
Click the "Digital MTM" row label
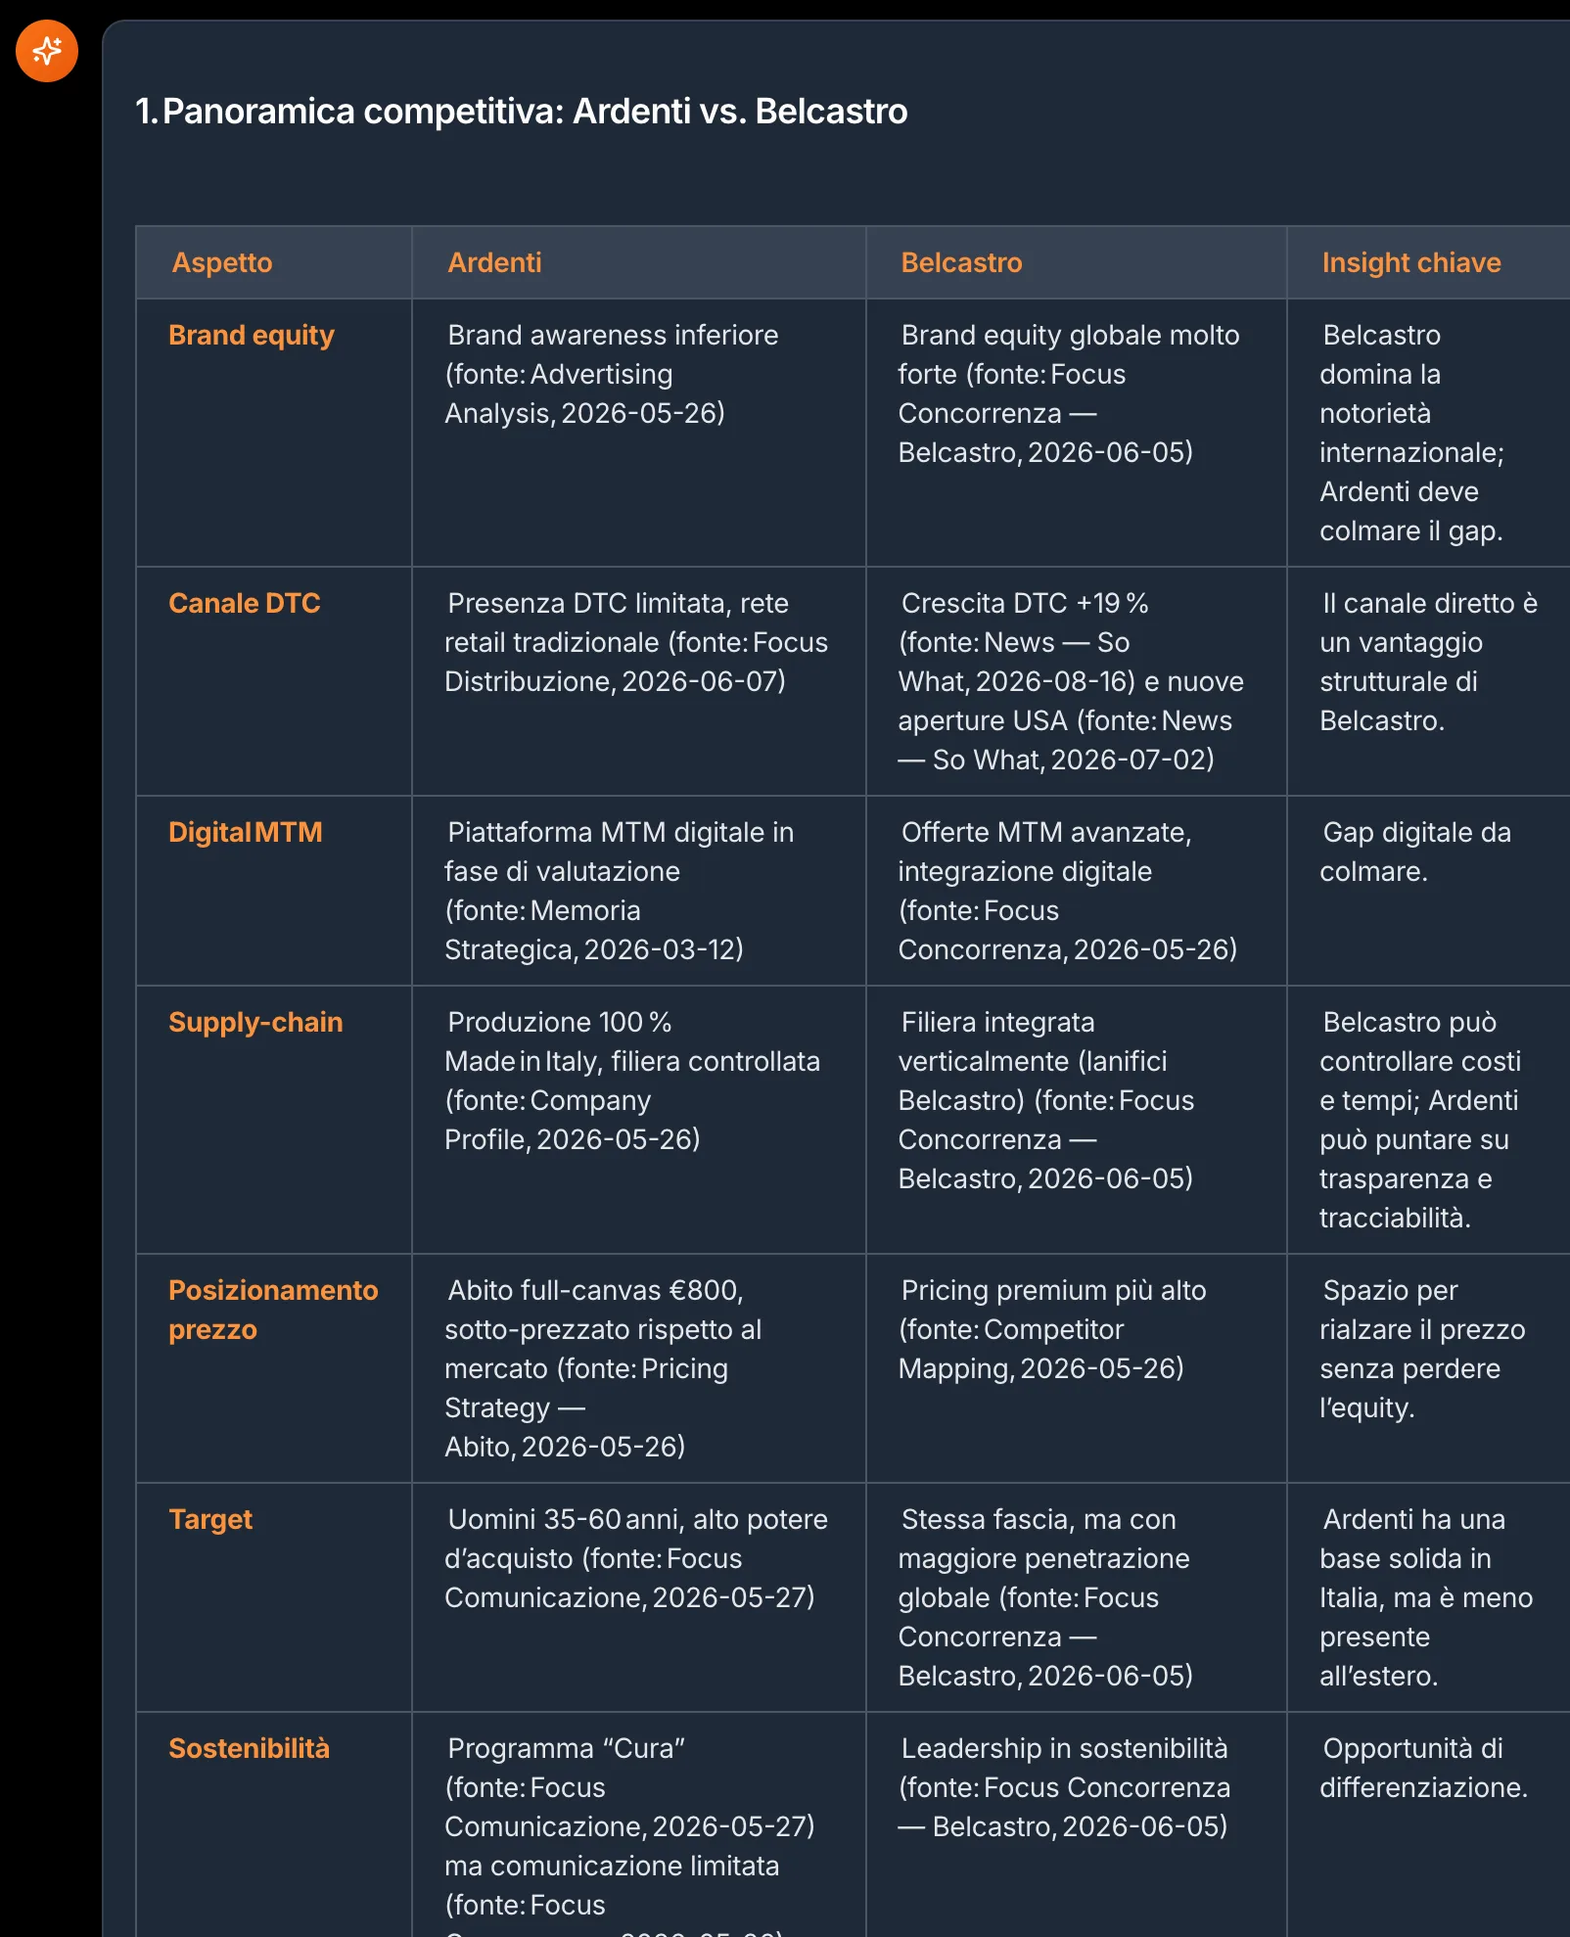coord(246,832)
